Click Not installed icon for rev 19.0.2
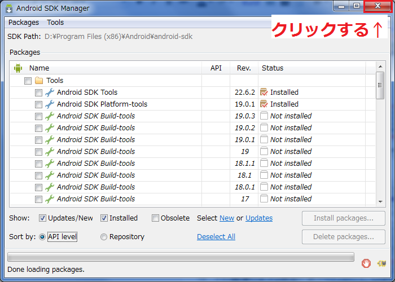The width and height of the screenshot is (395, 282). (264, 127)
